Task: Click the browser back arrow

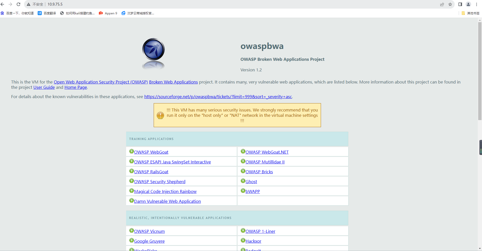Action: (3, 4)
